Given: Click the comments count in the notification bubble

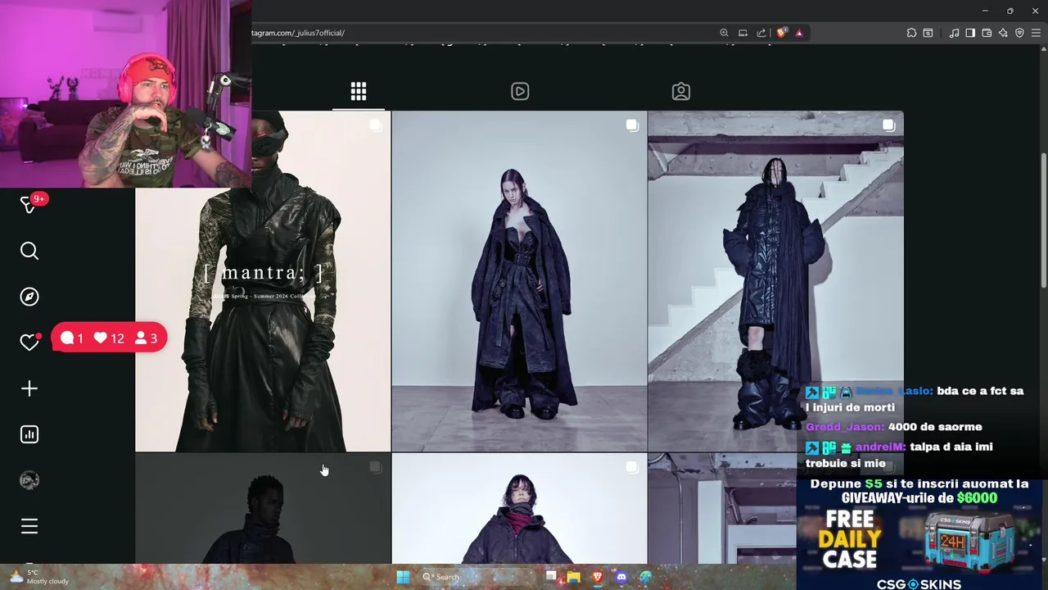Looking at the screenshot, I should pos(72,338).
